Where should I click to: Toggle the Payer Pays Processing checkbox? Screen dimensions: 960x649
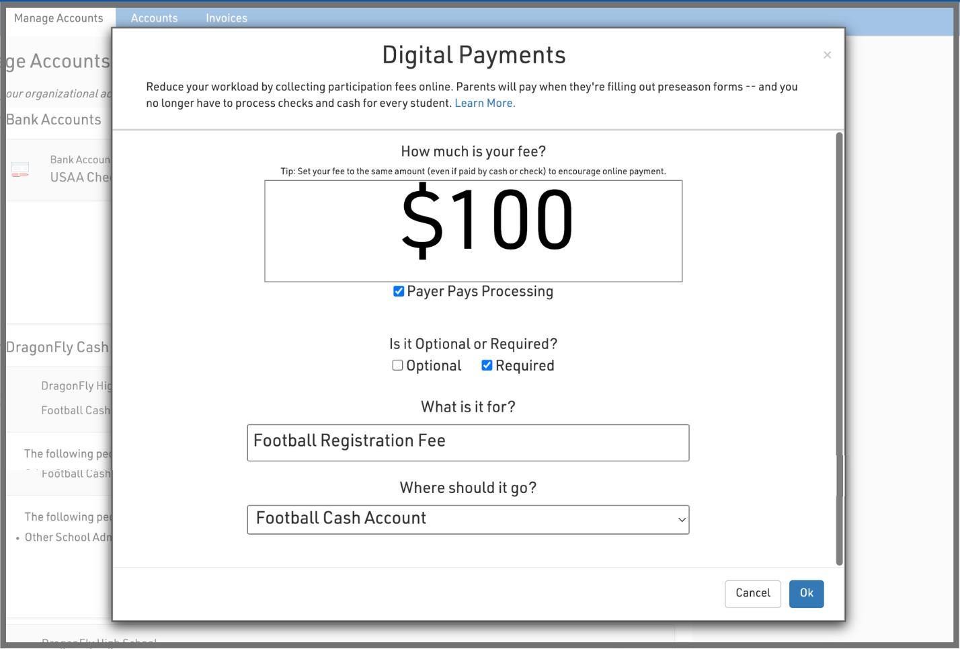tap(399, 291)
